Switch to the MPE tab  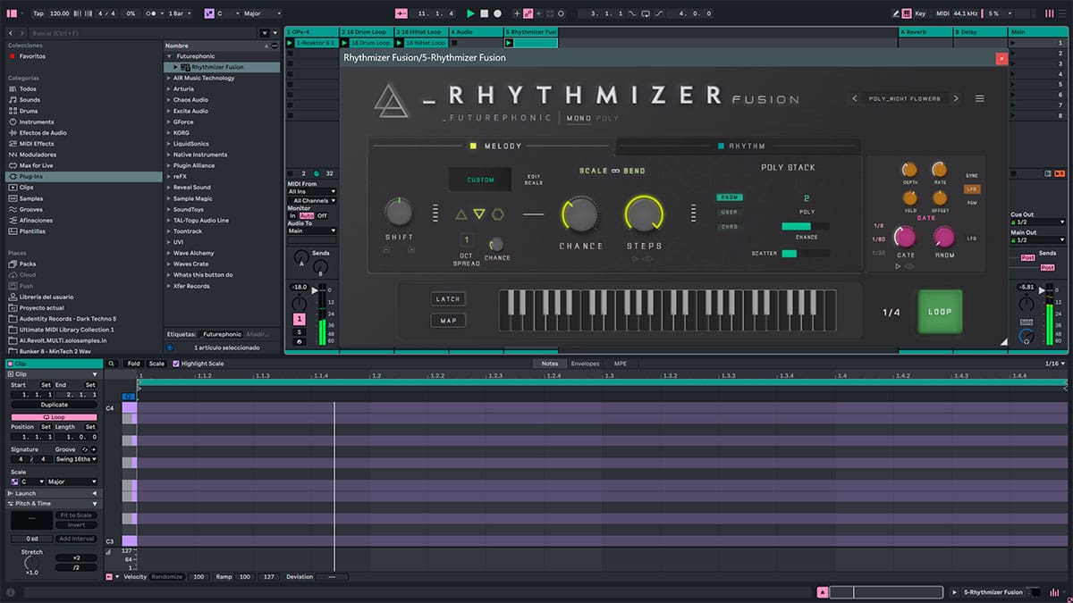point(620,364)
